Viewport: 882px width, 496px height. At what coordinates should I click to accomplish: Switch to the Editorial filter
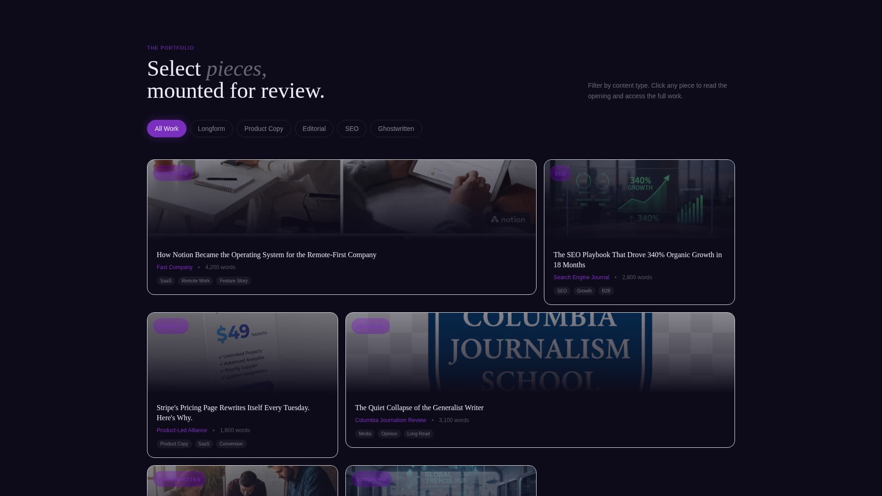(314, 129)
